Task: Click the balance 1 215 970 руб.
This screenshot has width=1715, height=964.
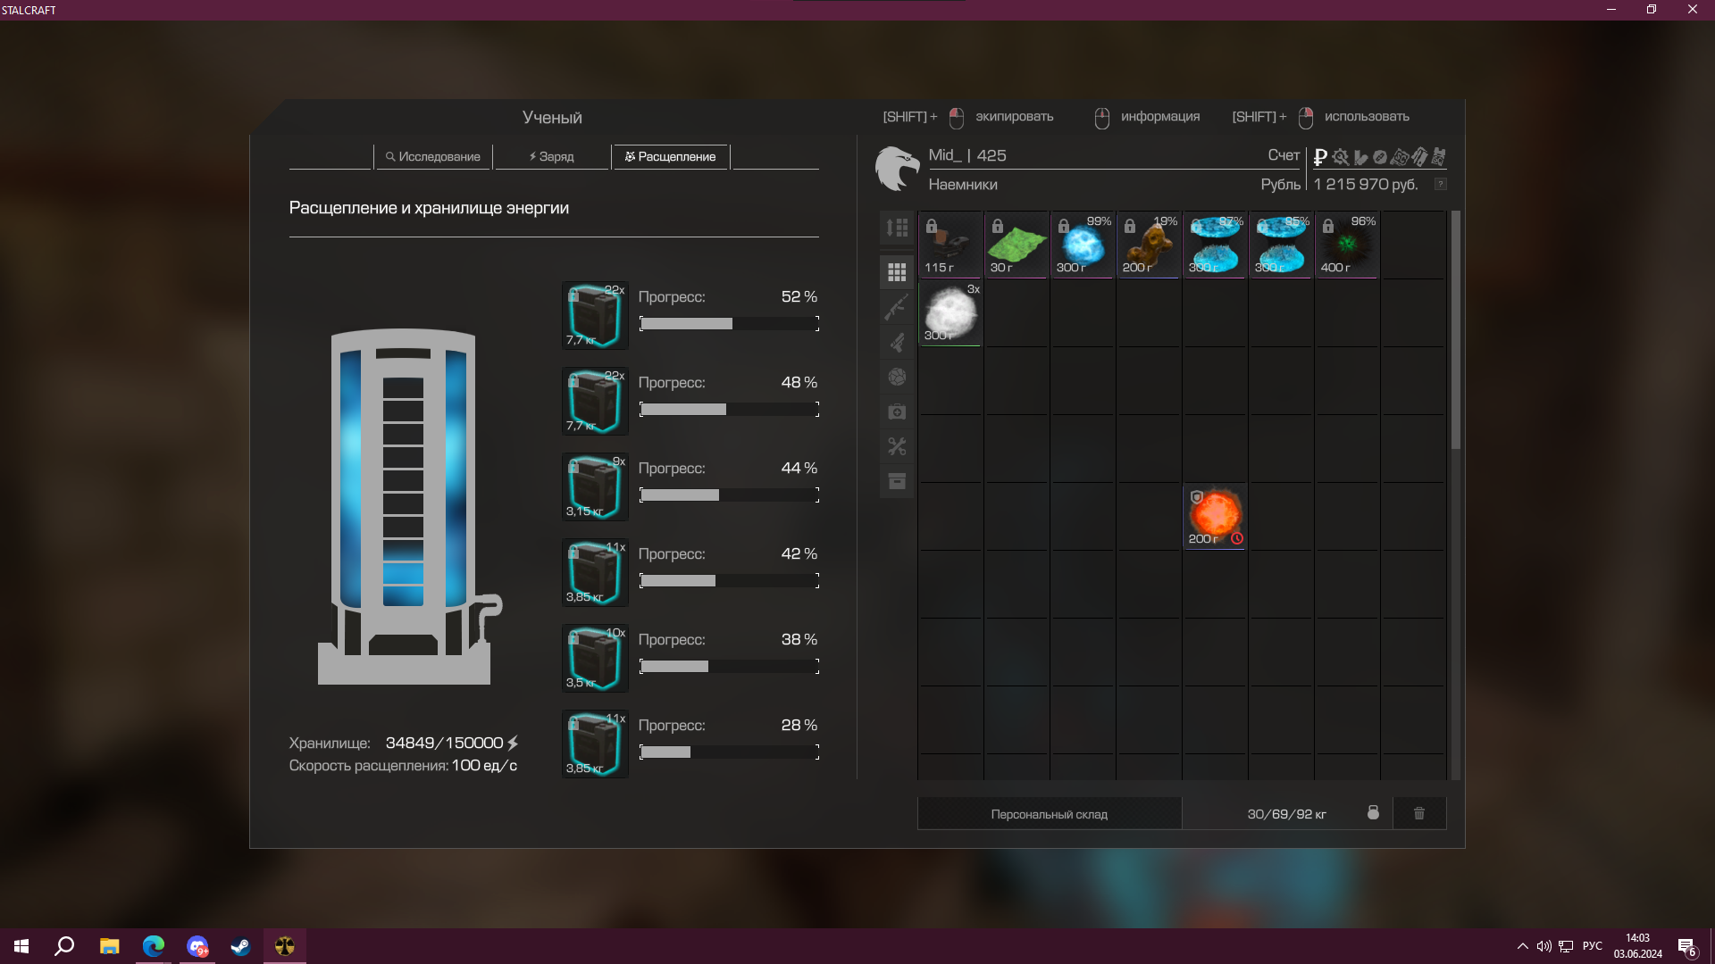Action: click(1366, 184)
